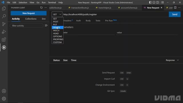
Task: Open the Explorer view in activity bar
Action: 4,9
